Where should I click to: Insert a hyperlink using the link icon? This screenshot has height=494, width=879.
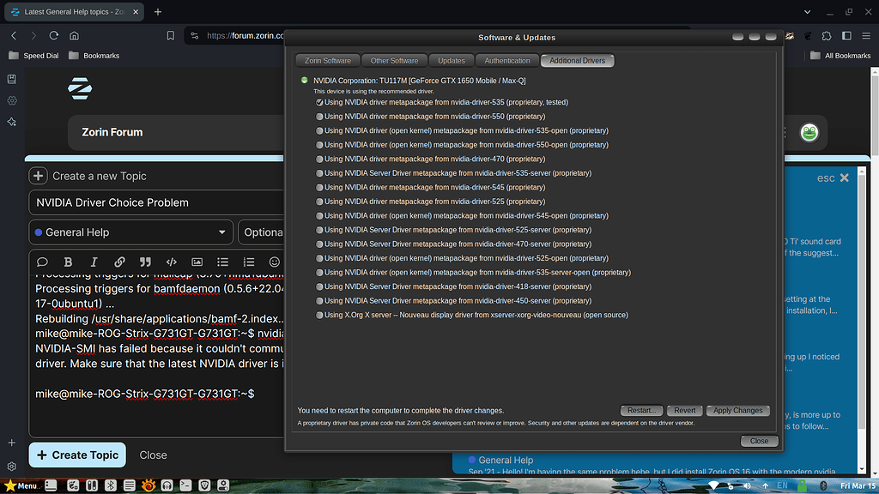(119, 262)
